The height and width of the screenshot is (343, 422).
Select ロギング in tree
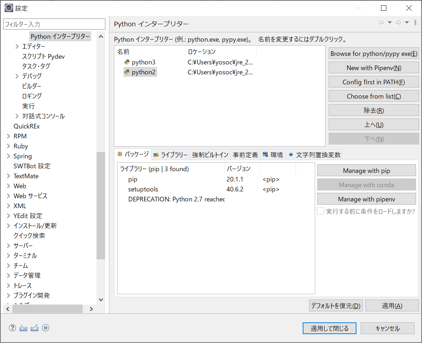point(32,96)
